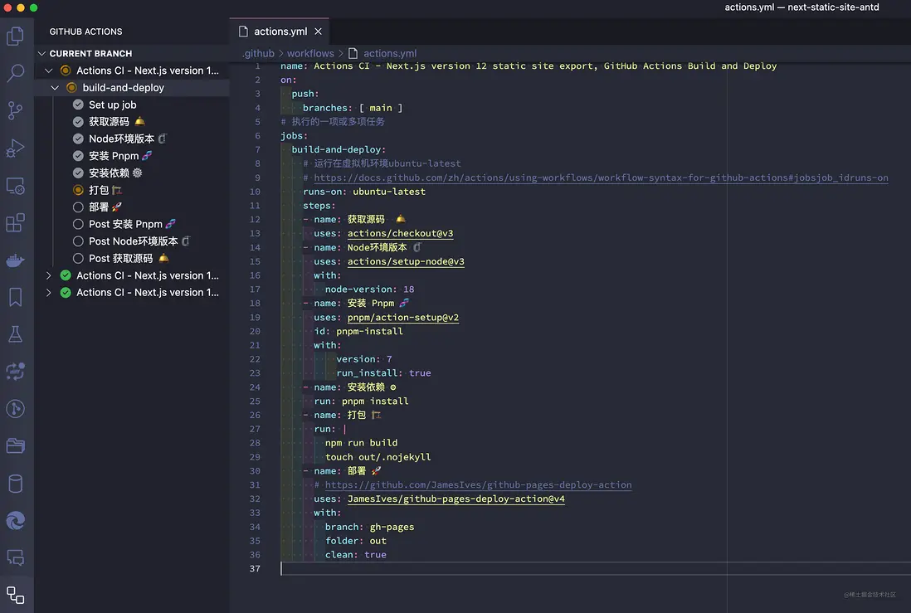Screen dimensions: 911x613
Task: Open the Extensions view icon
Action: point(15,223)
